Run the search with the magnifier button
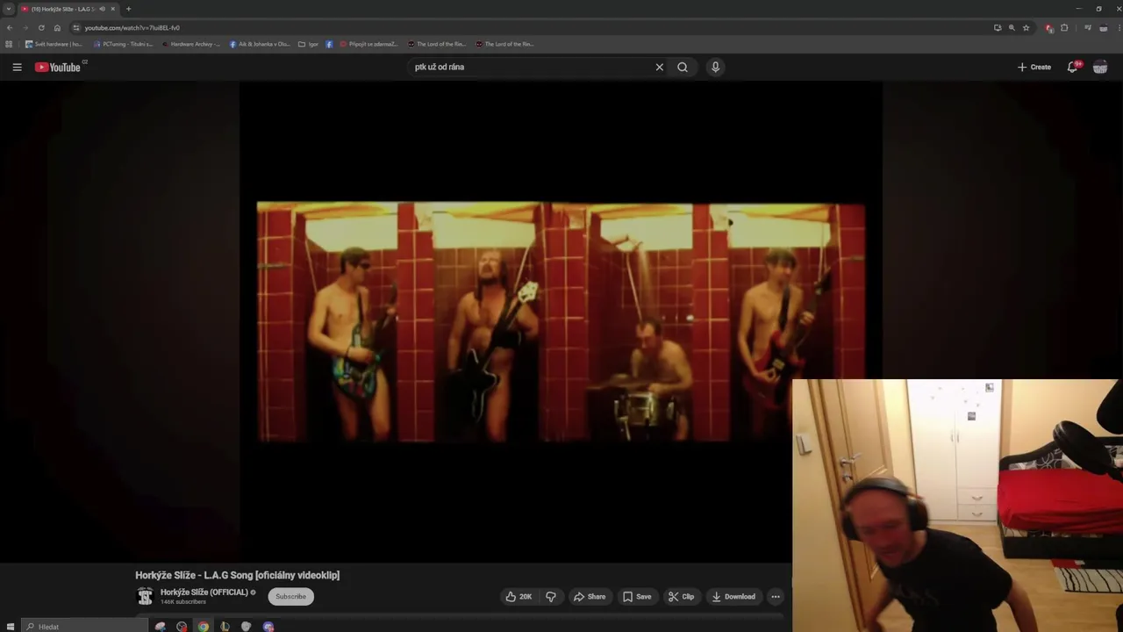The image size is (1123, 632). click(x=683, y=67)
